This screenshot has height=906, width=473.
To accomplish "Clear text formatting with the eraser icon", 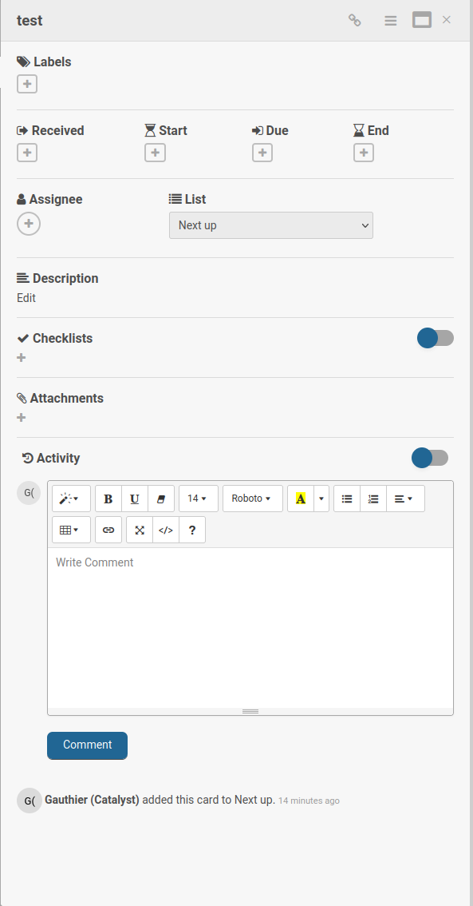I will pyautogui.click(x=160, y=498).
